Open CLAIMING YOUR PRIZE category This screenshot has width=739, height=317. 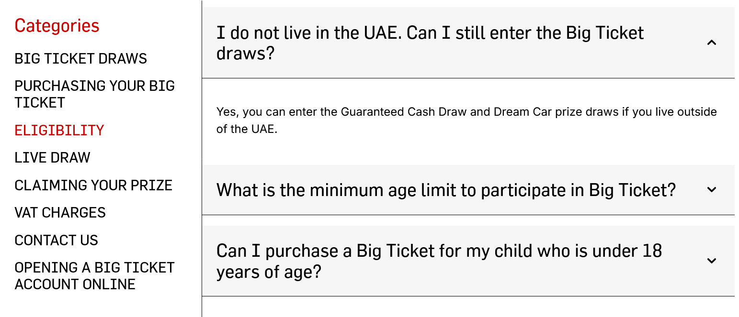tap(93, 186)
